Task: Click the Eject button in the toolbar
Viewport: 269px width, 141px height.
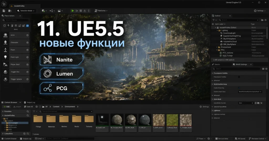Action: pyautogui.click(x=85, y=11)
